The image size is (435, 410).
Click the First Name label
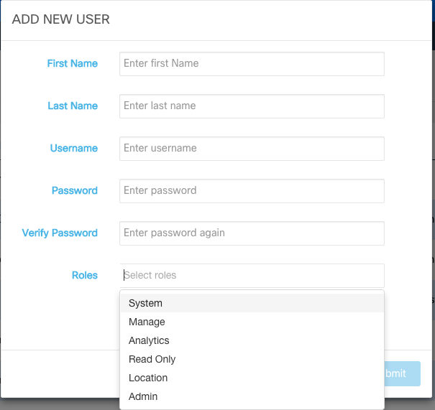click(x=72, y=63)
